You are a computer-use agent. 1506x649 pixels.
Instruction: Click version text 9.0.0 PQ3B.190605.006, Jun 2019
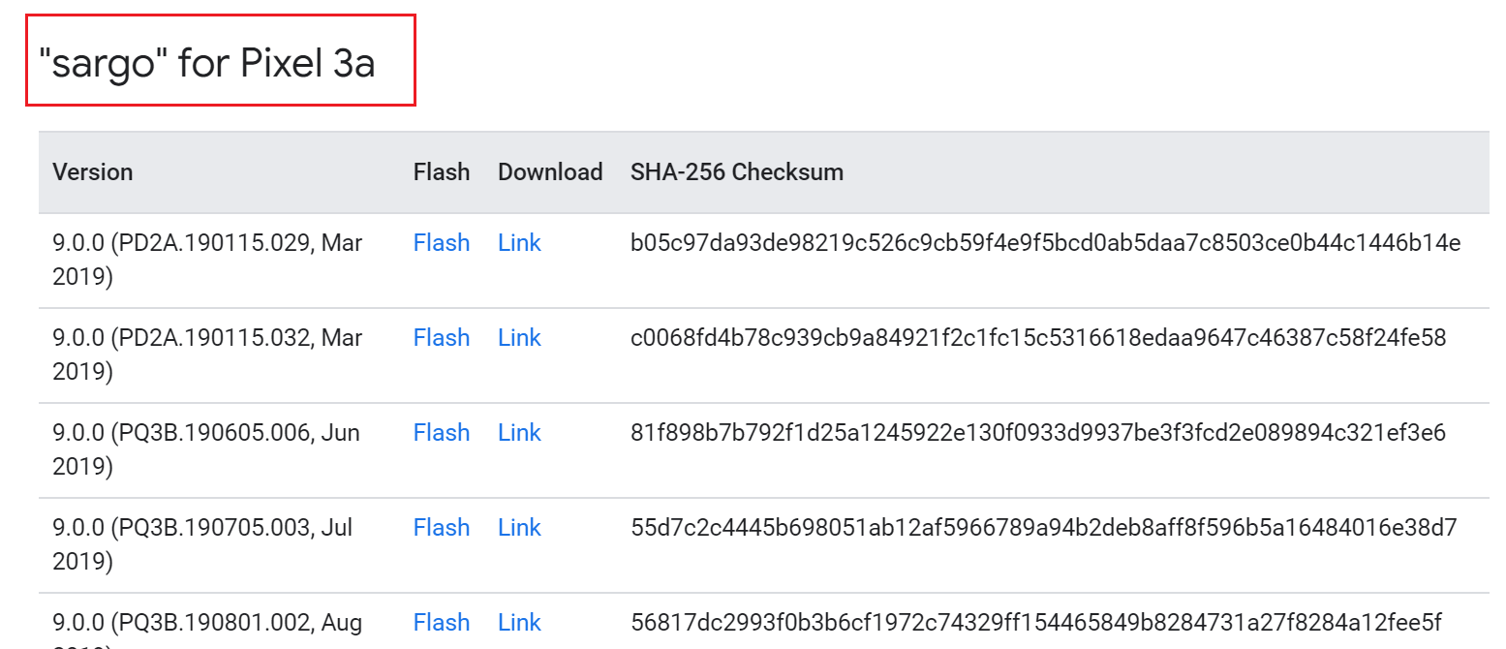[205, 448]
